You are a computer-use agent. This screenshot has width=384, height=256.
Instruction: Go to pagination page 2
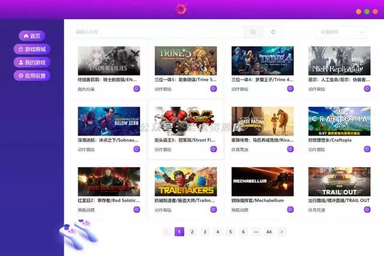[192, 232]
